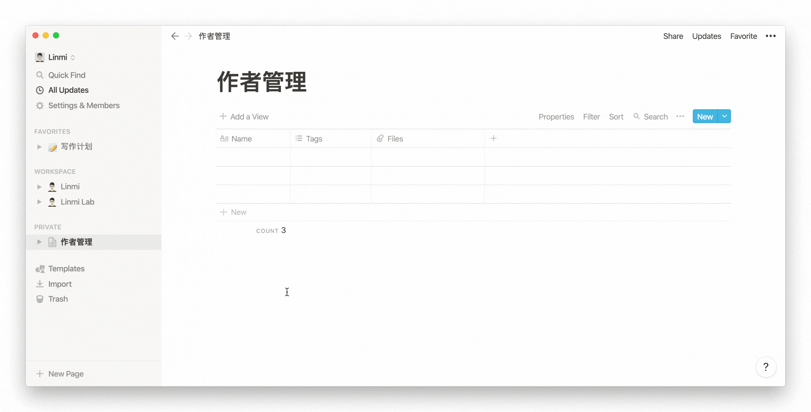811x412 pixels.
Task: Go forward with the right arrow
Action: point(188,36)
